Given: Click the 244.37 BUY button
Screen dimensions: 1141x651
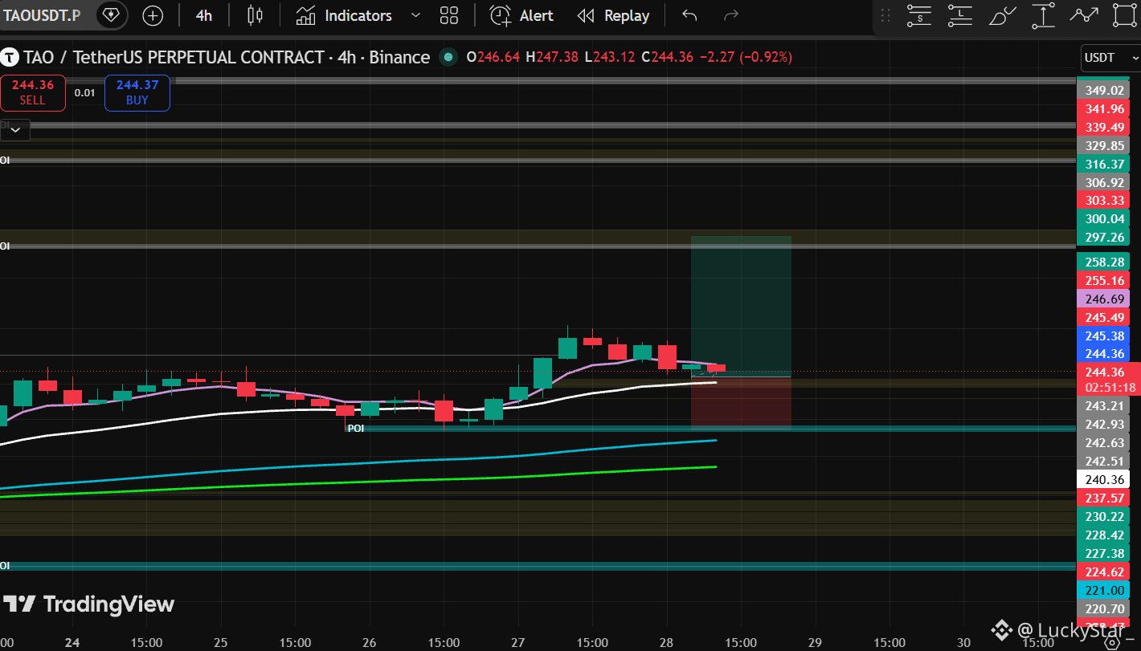Looking at the screenshot, I should (x=137, y=92).
